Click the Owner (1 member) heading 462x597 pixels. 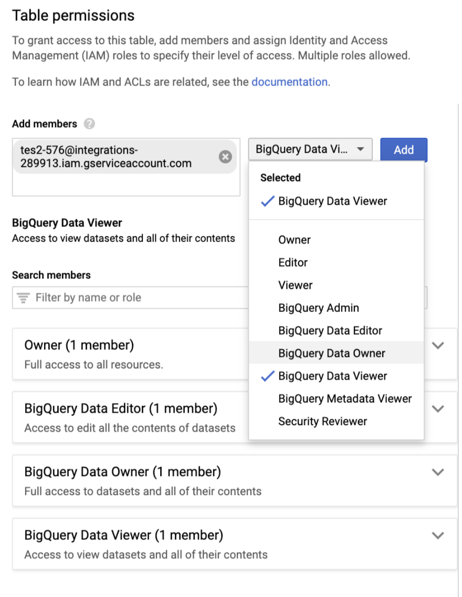coord(79,345)
